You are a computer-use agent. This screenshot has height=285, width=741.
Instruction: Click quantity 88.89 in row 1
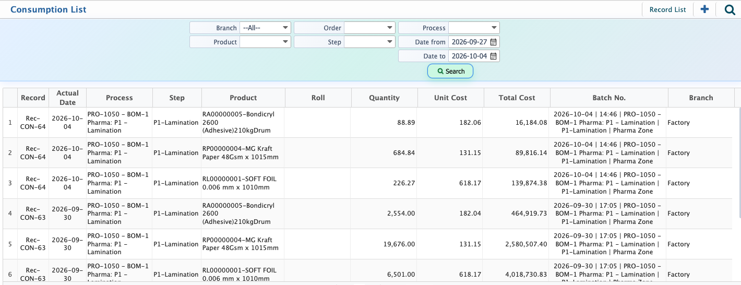click(x=406, y=123)
